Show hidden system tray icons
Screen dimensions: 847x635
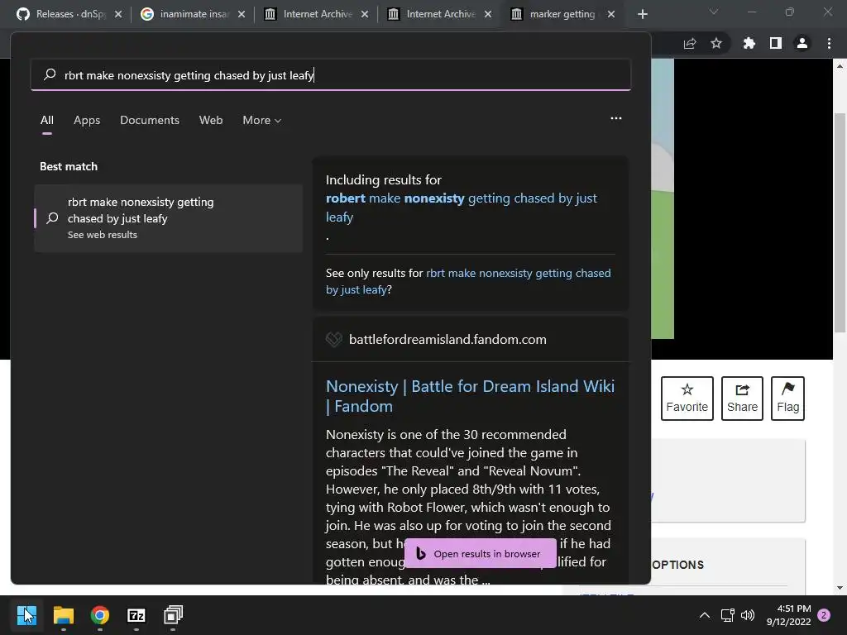click(705, 615)
